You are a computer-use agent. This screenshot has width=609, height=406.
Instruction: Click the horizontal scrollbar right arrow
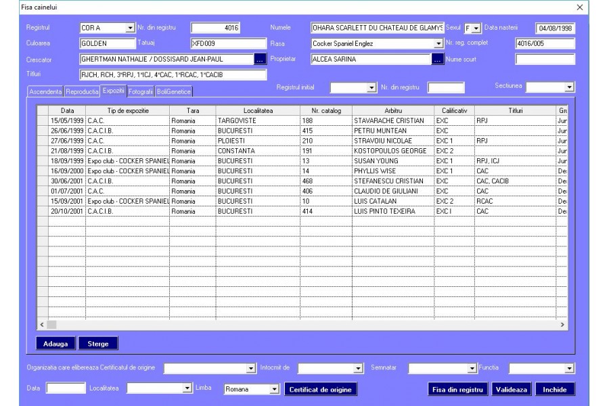(x=562, y=325)
